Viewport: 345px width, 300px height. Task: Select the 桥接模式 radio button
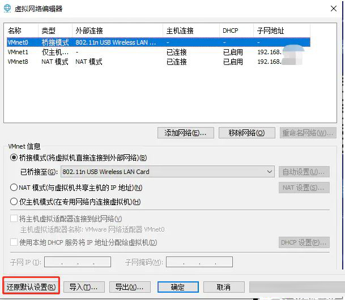coord(14,158)
